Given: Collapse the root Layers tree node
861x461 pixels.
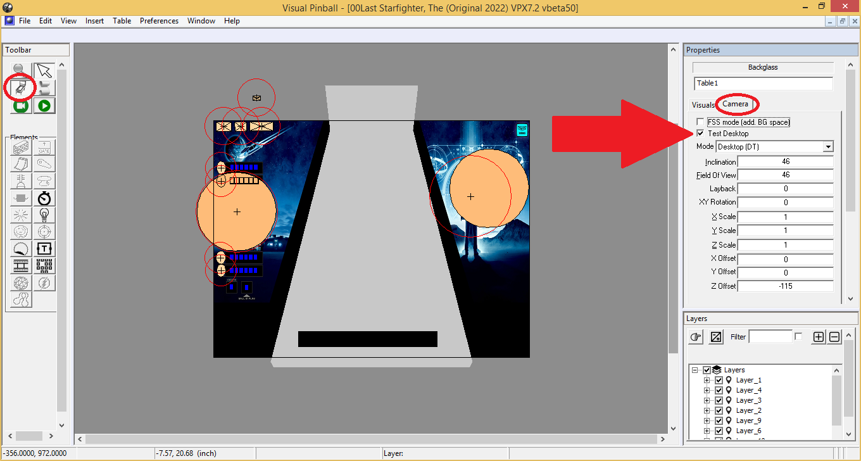Looking at the screenshot, I should click(x=694, y=370).
